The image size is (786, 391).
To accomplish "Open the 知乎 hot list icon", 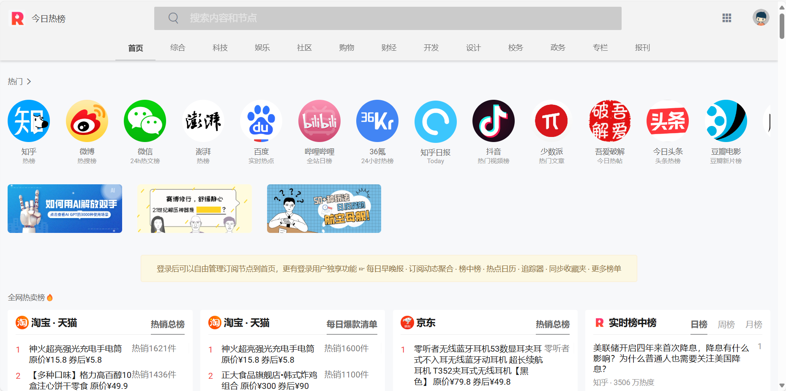I will coord(29,121).
